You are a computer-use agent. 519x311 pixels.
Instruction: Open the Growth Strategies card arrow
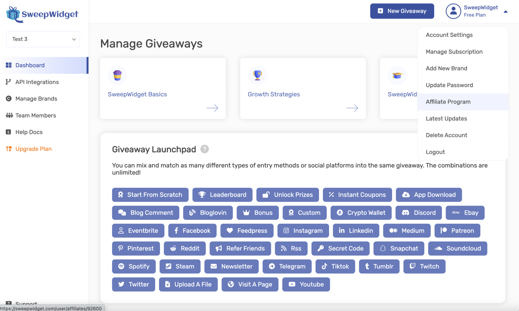(x=353, y=108)
